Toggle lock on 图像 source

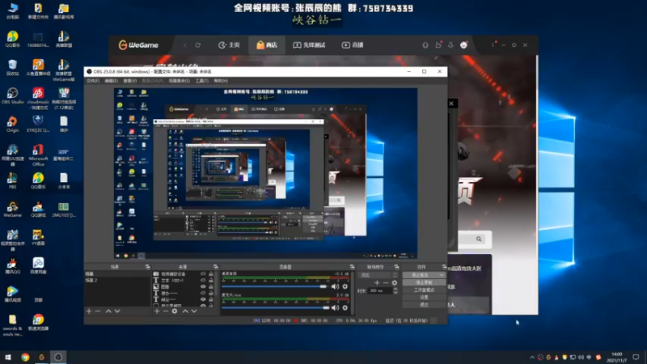(x=211, y=286)
